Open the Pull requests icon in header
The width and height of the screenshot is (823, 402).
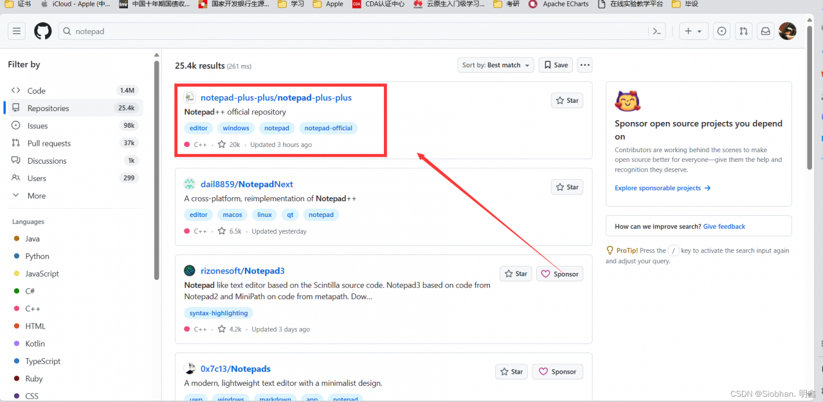(743, 31)
